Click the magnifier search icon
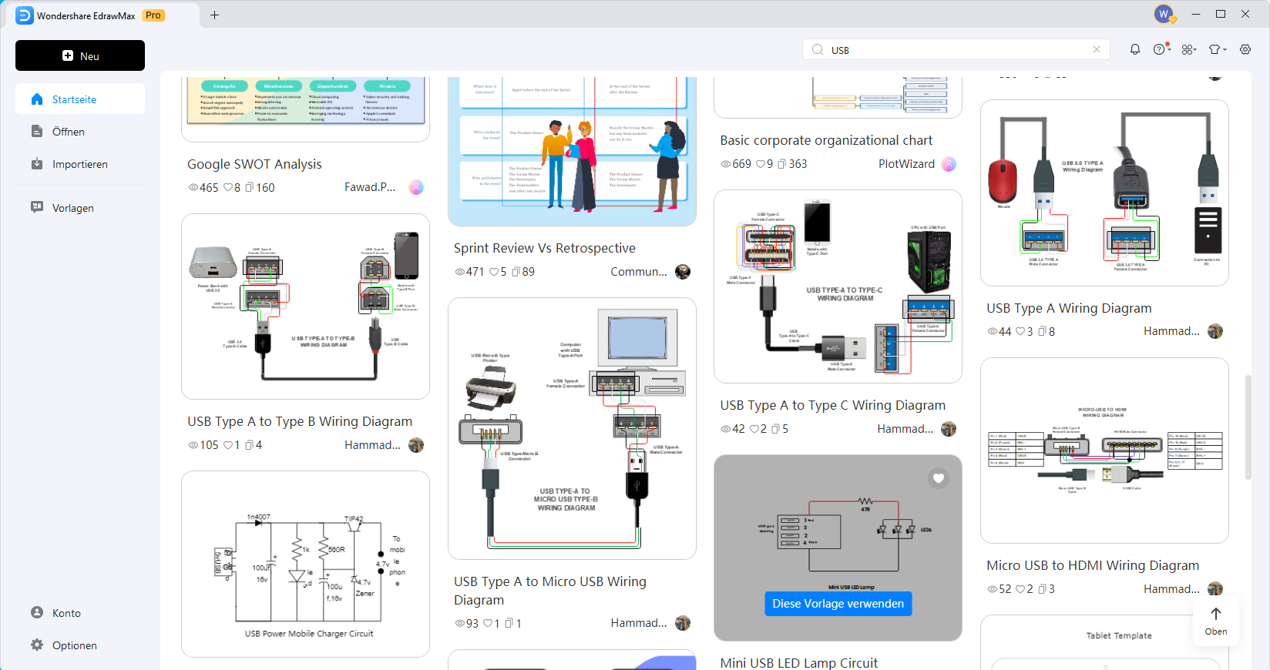Viewport: 1270px width, 670px height. pyautogui.click(x=818, y=50)
